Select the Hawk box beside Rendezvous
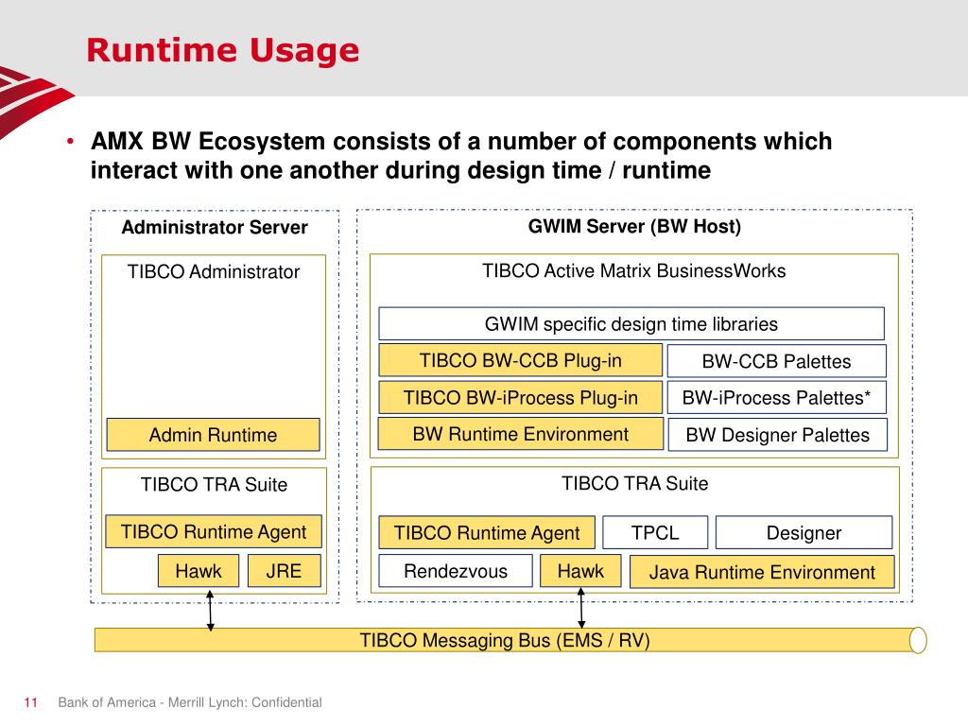The height and width of the screenshot is (726, 968). tap(580, 571)
